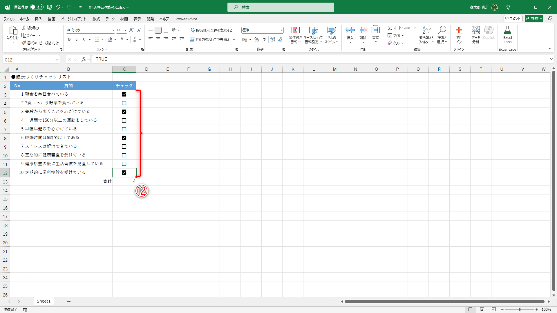Expand the Name Box dropdown arrow
This screenshot has width=557, height=313.
tap(57, 60)
